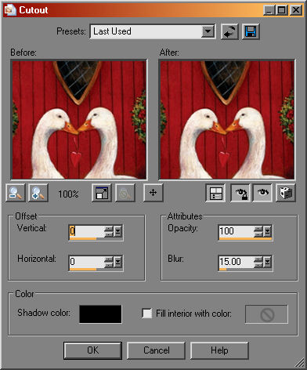This screenshot has width=307, height=370.
Task: Click the show/hide previews layout icon
Action: (215, 193)
